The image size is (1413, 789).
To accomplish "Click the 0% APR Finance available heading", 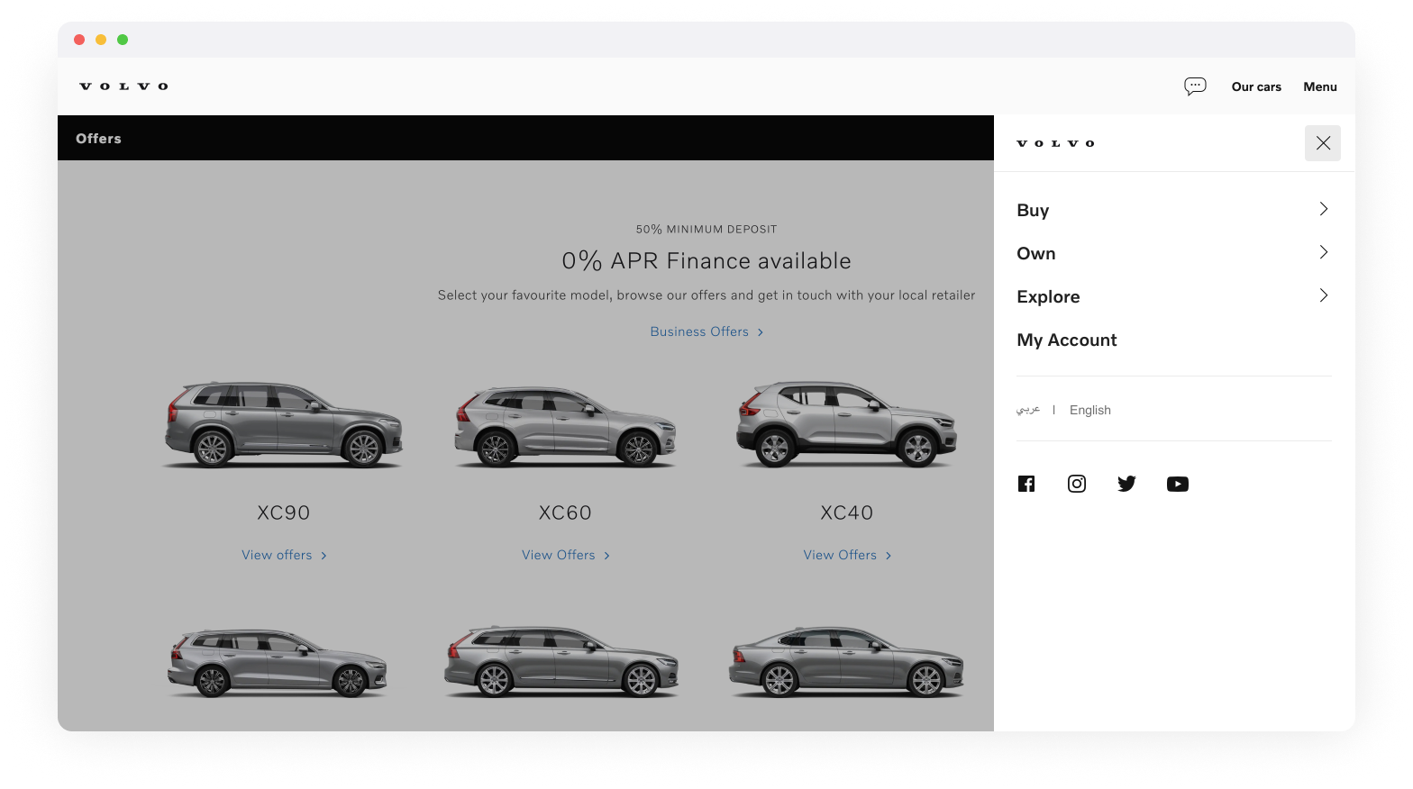I will [706, 260].
